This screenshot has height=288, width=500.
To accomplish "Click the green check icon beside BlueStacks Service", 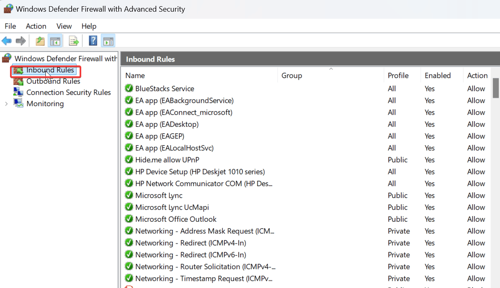I will [x=129, y=89].
